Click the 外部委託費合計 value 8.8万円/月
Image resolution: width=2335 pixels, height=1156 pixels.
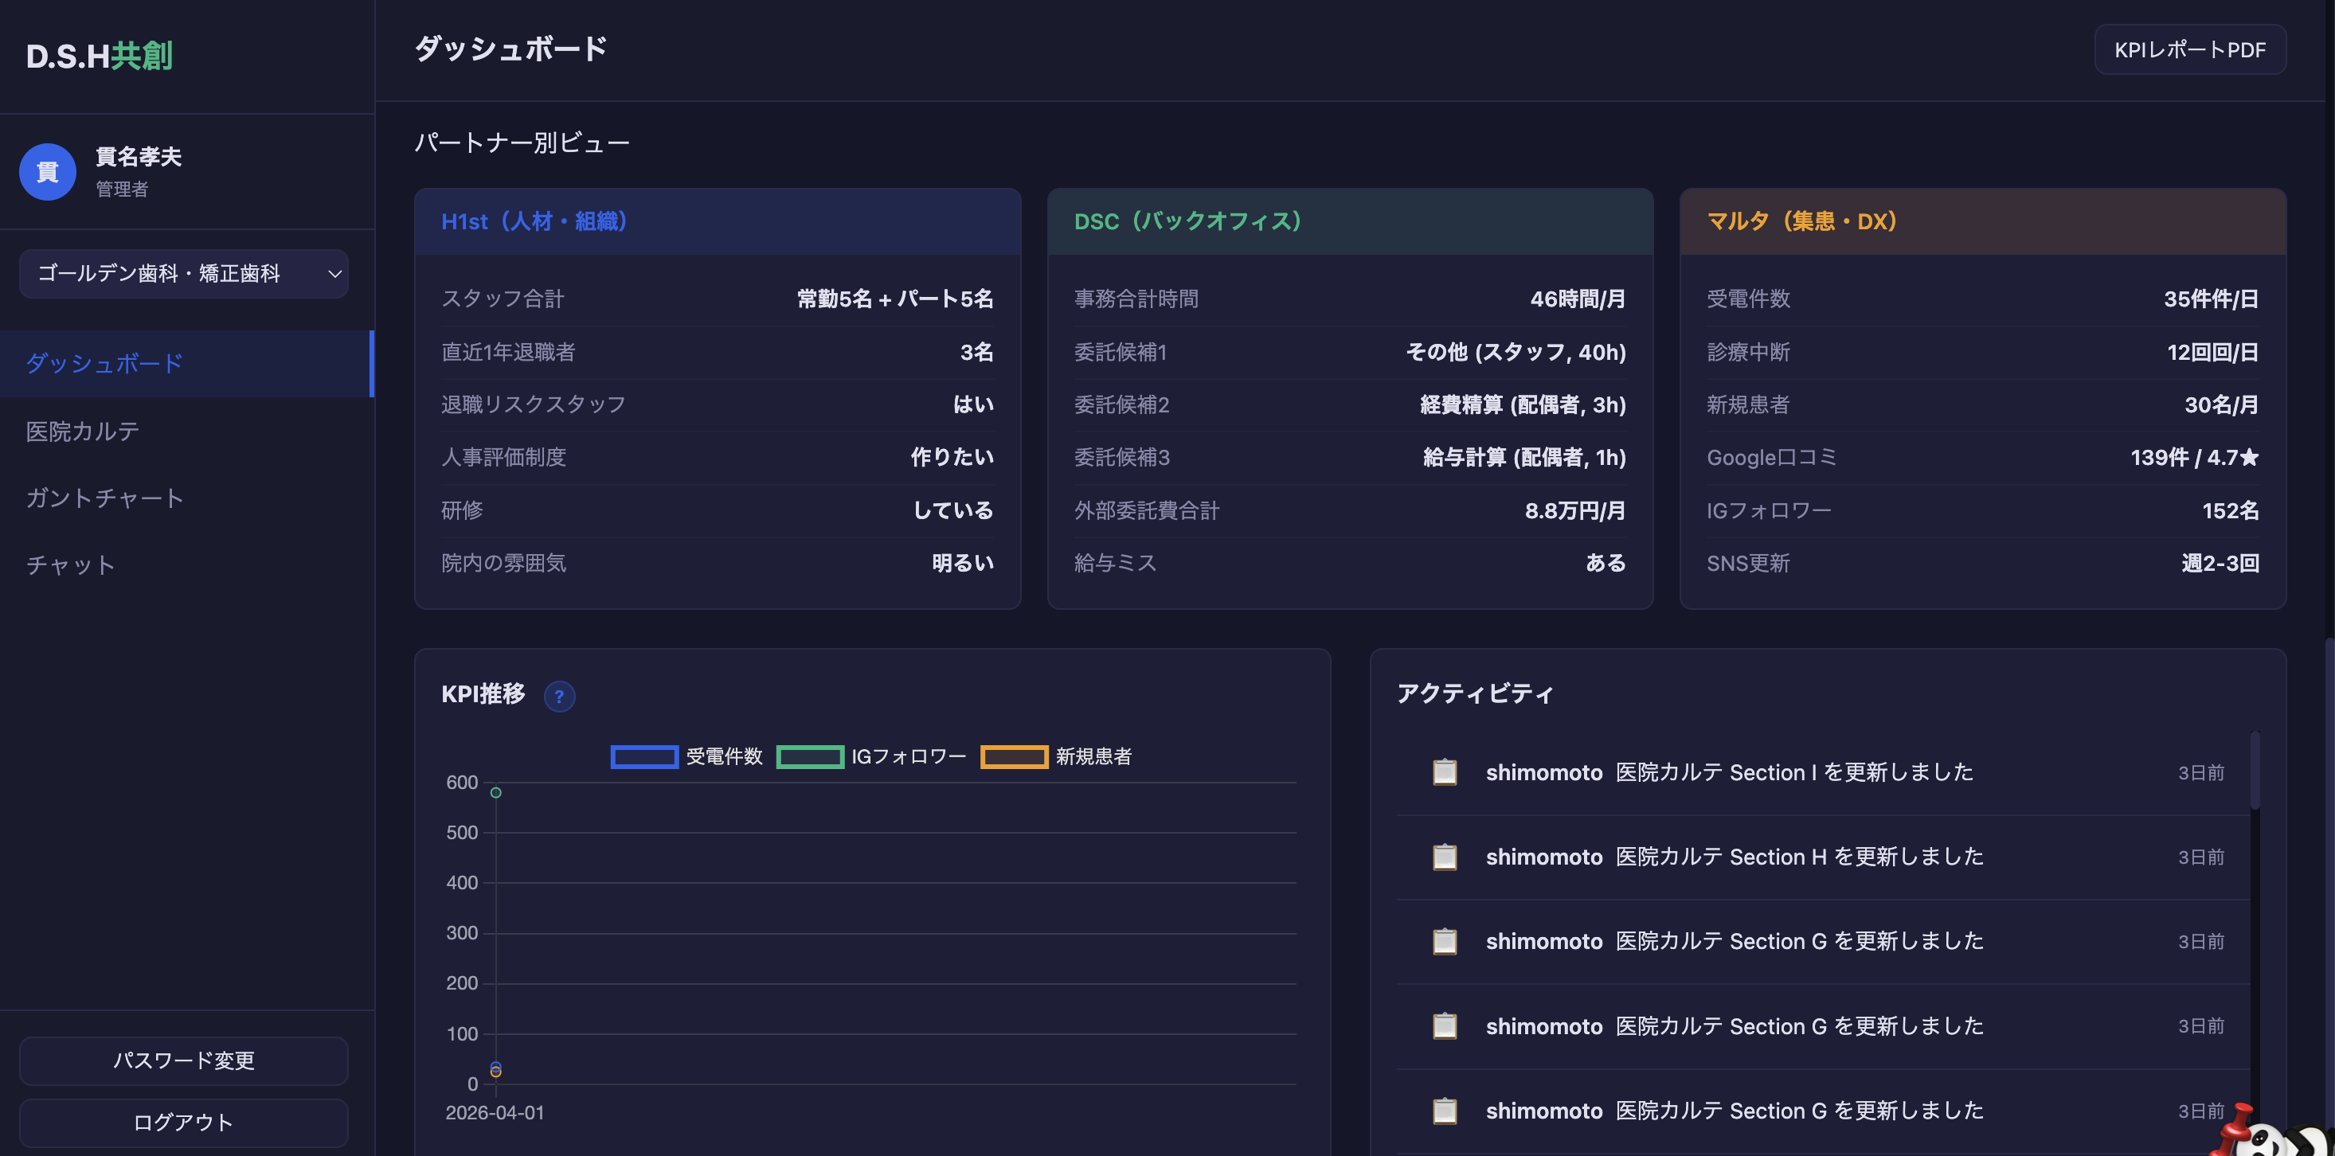[x=1575, y=510]
